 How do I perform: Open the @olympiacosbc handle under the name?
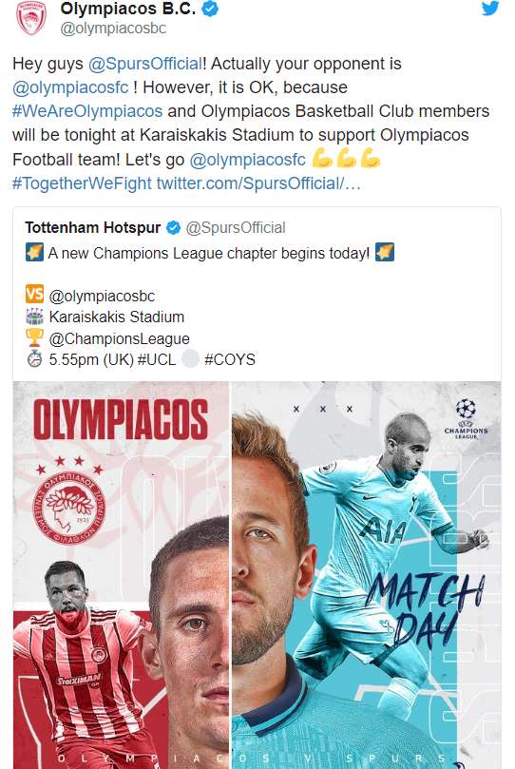tap(113, 29)
